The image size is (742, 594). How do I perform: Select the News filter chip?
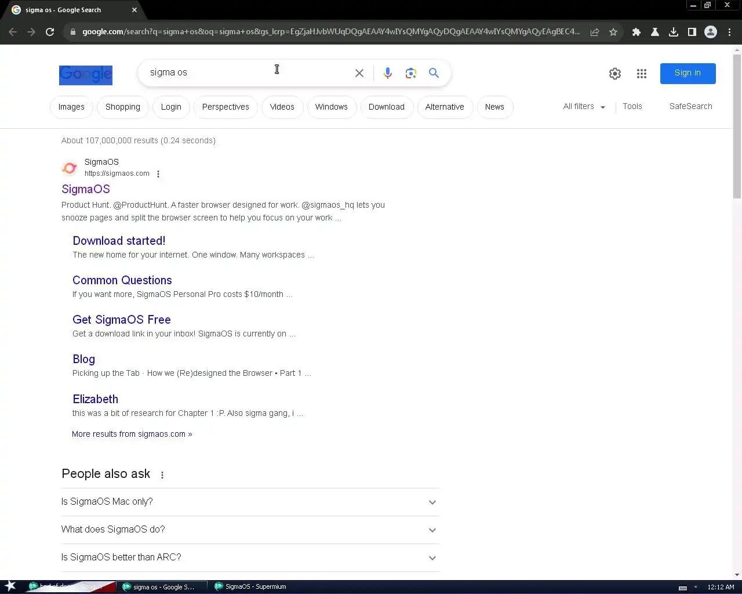[494, 107]
